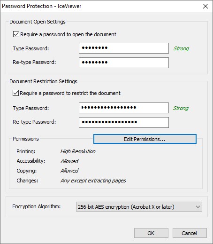The height and width of the screenshot is (244, 213).
Task: Click the Strong indicator beside the restriction password
Action: [181, 108]
